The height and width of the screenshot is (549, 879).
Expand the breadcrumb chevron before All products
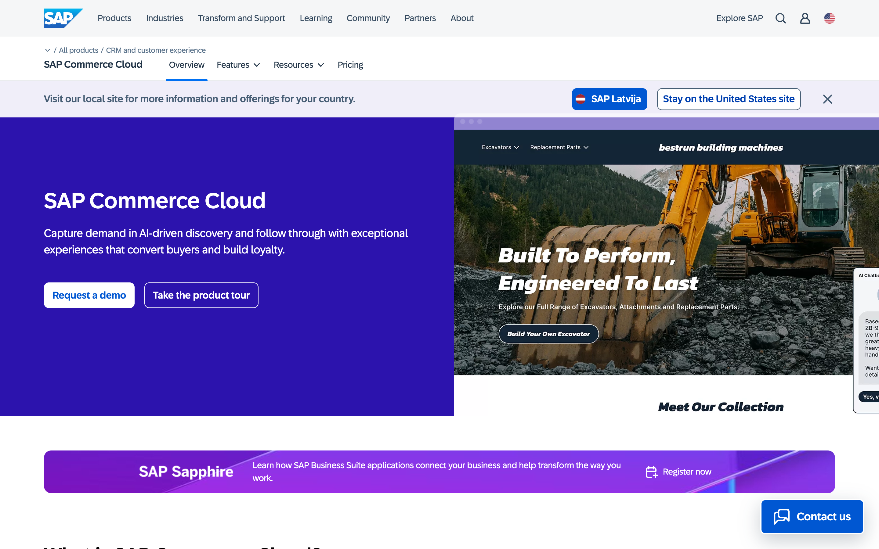[48, 50]
